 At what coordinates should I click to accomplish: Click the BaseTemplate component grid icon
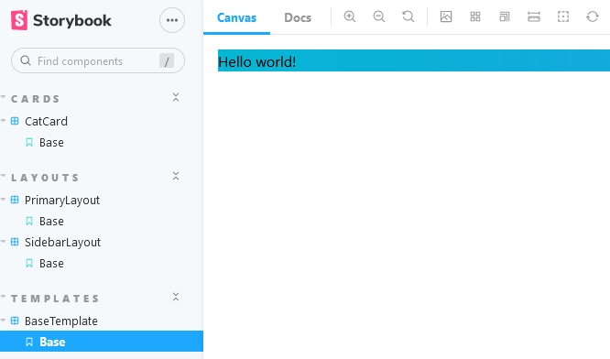[15, 321]
